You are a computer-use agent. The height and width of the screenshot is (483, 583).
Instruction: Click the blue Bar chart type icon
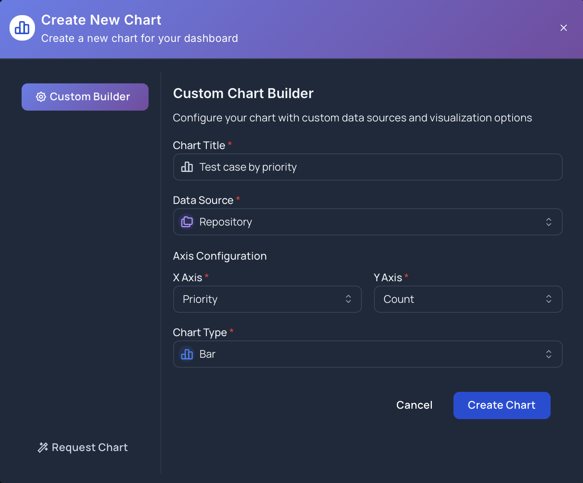(187, 354)
